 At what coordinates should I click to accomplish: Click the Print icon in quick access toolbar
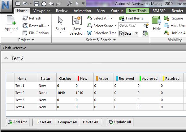point(44,4)
